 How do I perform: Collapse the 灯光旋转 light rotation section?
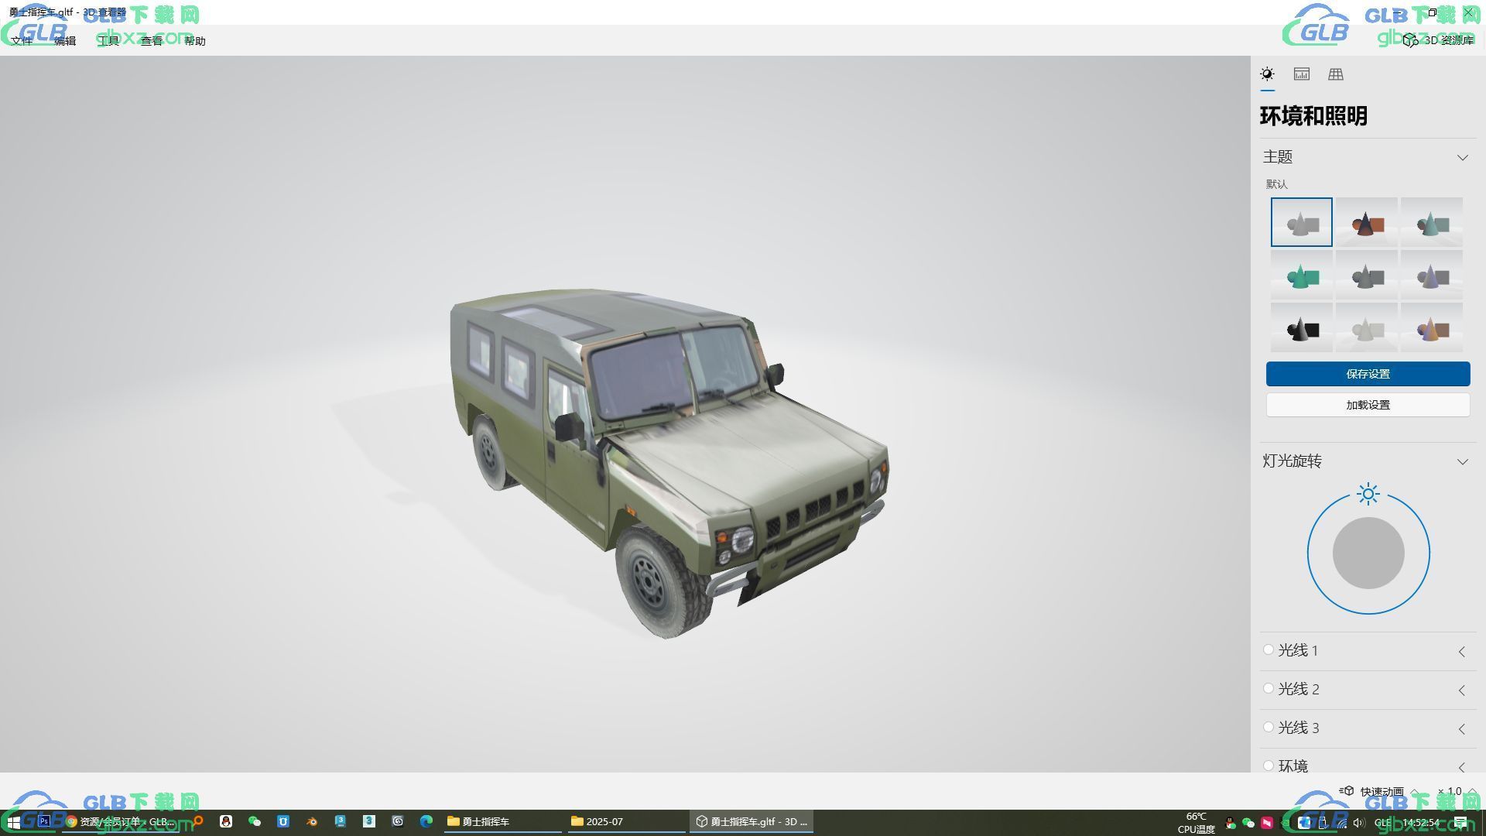[x=1462, y=461]
